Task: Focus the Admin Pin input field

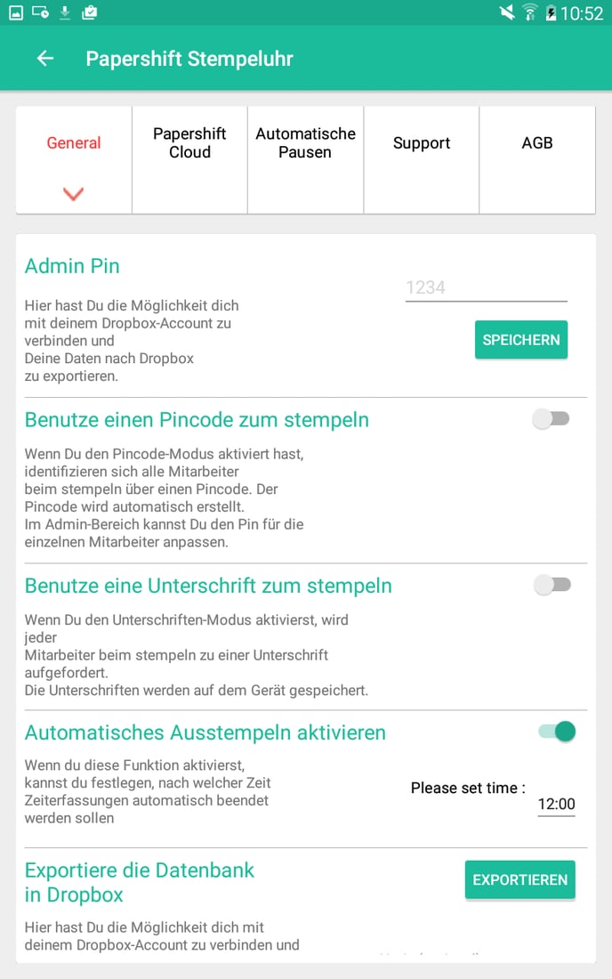Action: point(486,287)
